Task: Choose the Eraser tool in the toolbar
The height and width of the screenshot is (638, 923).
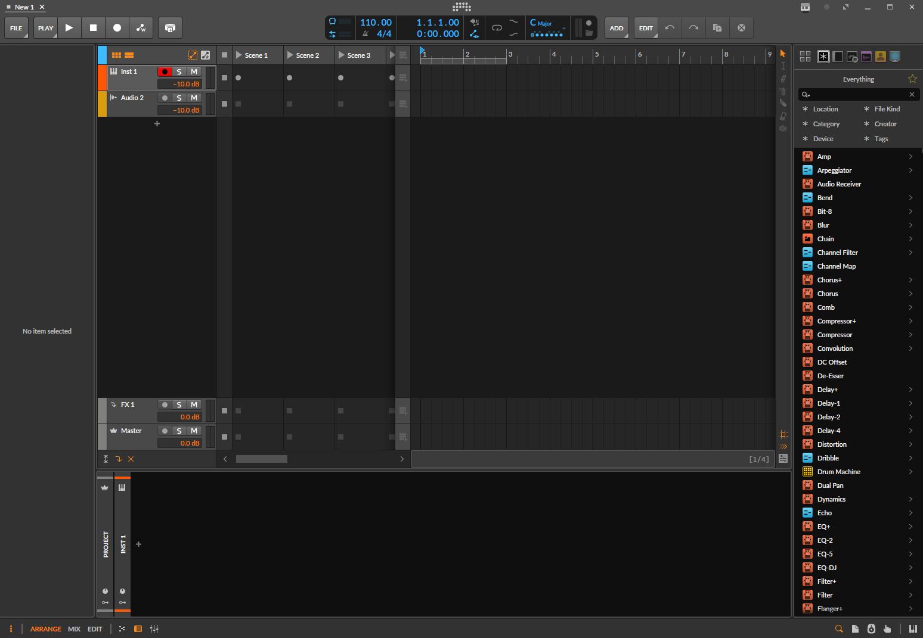Action: tap(783, 115)
